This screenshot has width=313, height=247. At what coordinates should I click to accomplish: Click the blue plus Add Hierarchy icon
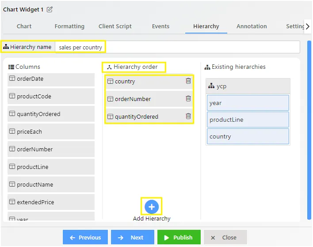pyautogui.click(x=152, y=207)
